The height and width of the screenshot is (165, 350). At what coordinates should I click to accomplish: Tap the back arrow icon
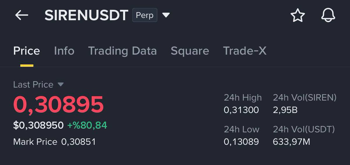22,15
